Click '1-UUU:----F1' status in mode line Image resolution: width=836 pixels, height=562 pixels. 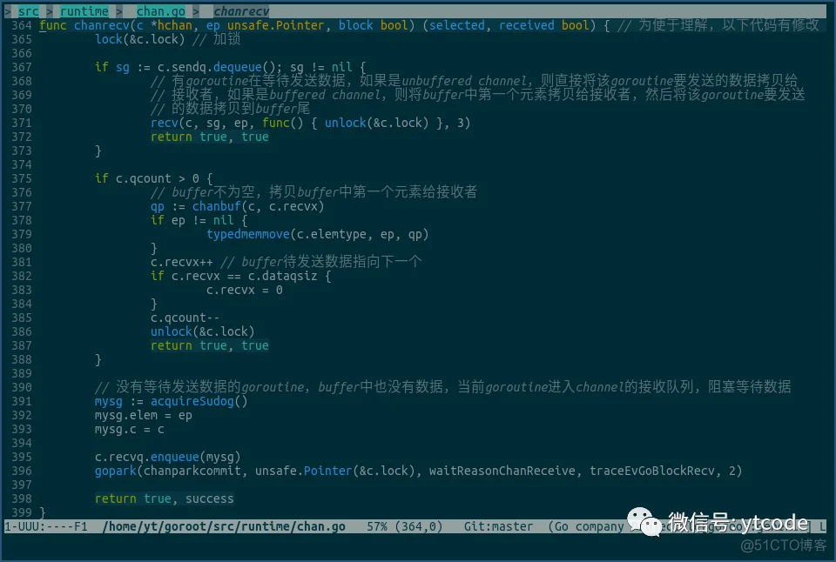[46, 527]
